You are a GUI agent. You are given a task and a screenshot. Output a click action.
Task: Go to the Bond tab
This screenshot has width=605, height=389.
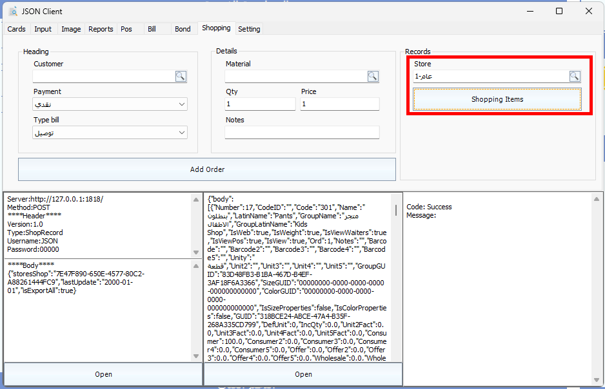coord(183,29)
